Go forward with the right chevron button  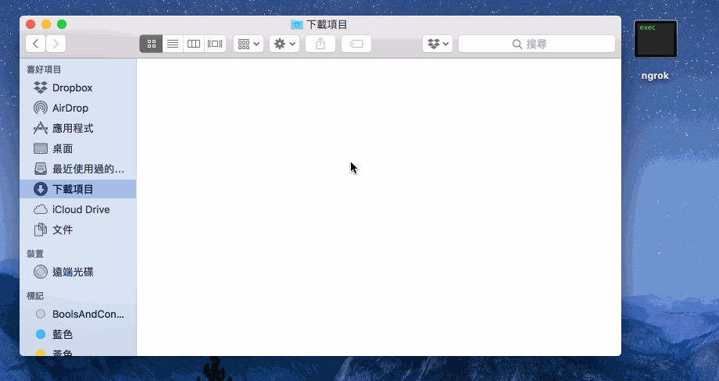click(56, 44)
